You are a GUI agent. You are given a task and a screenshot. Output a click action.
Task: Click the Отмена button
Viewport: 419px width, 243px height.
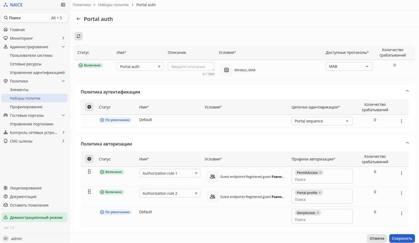pyautogui.click(x=377, y=238)
